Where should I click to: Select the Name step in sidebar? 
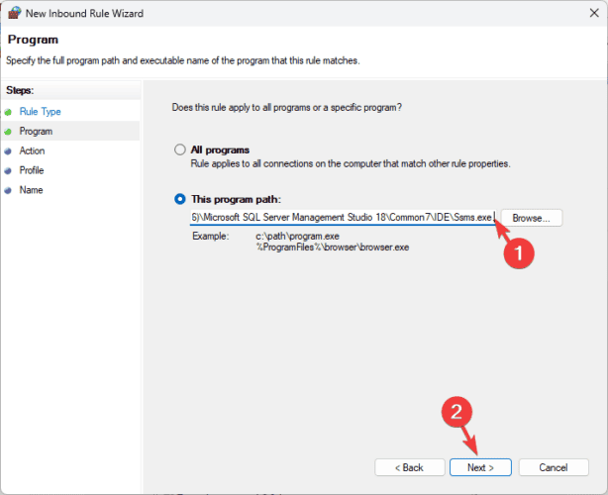coord(32,190)
